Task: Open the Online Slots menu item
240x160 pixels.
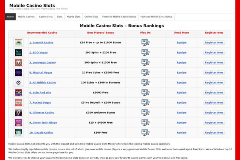Action: pos(91,17)
